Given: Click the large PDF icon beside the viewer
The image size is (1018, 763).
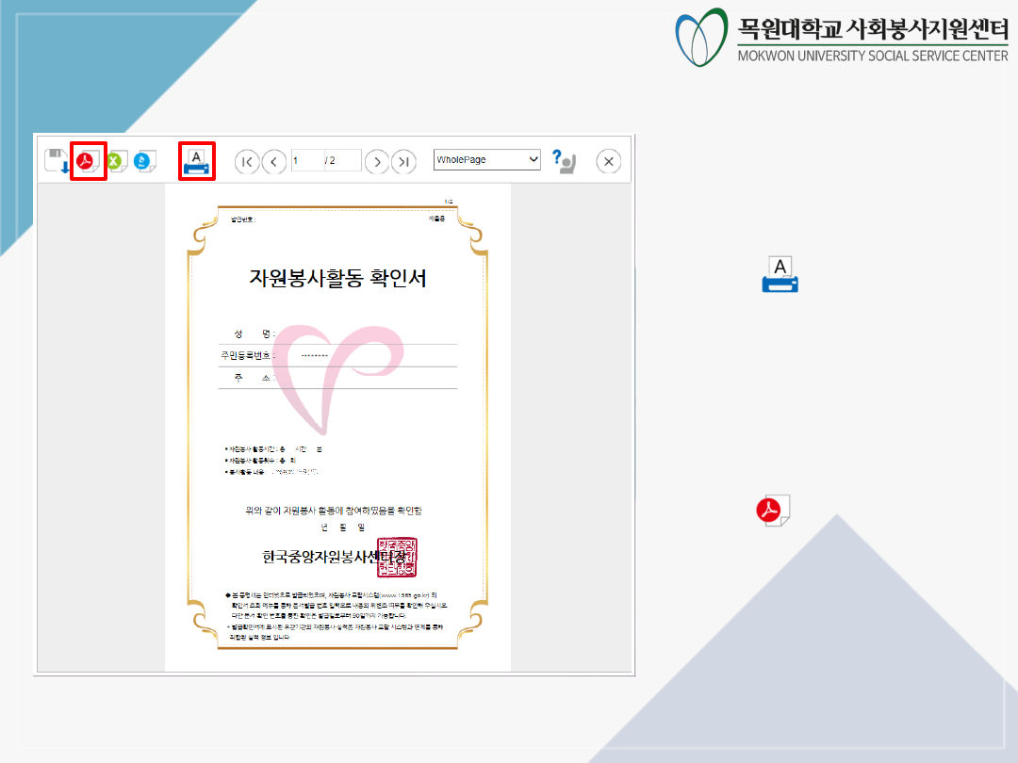Looking at the screenshot, I should point(773,510).
